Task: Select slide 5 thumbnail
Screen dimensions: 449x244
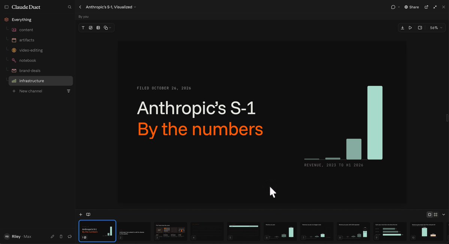Action: tap(244, 231)
